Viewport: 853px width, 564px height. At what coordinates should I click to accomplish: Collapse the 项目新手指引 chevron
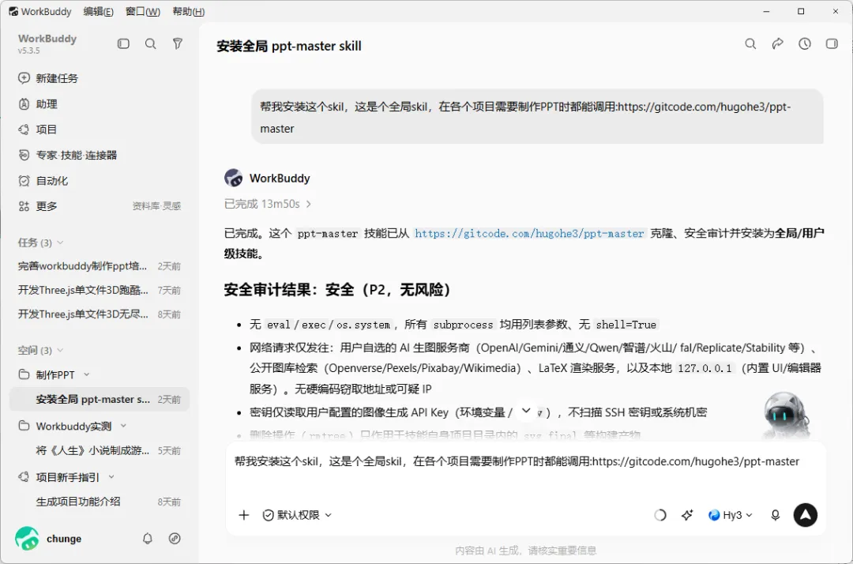111,477
